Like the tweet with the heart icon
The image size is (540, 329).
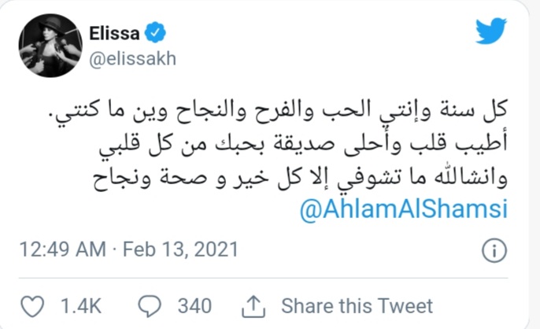tap(31, 304)
